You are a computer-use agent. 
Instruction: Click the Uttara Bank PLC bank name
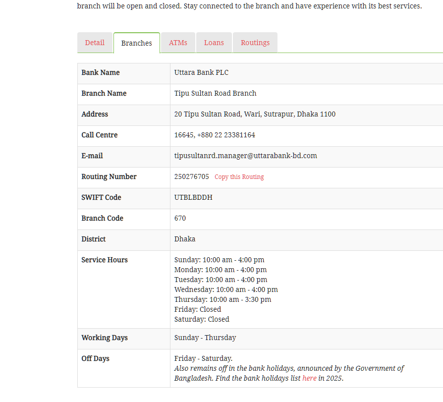click(201, 72)
